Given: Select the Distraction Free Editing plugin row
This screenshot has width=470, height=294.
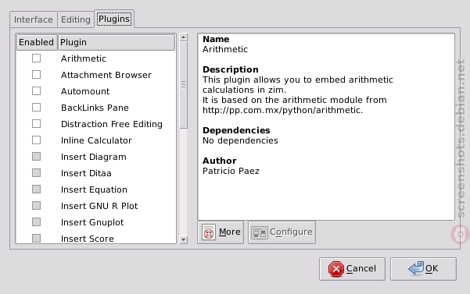Looking at the screenshot, I should 96,124.
